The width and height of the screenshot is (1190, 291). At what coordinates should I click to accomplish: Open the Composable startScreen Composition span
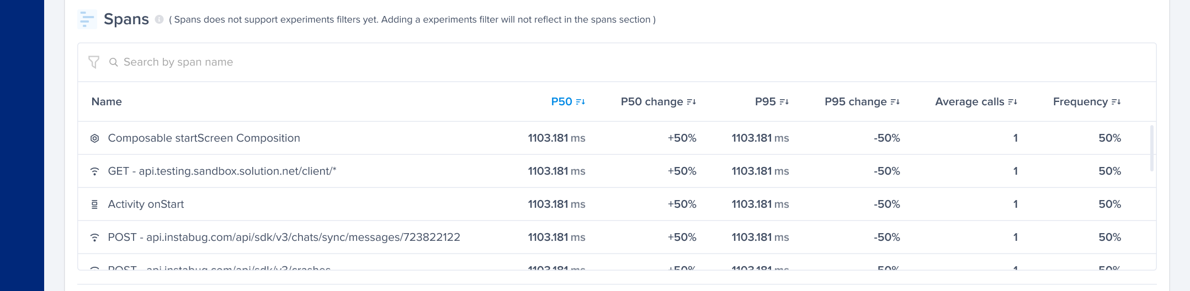pos(204,138)
